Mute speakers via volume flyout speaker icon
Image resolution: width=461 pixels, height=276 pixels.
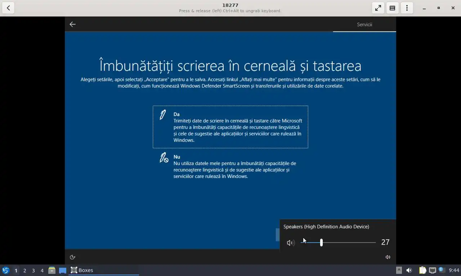290,243
